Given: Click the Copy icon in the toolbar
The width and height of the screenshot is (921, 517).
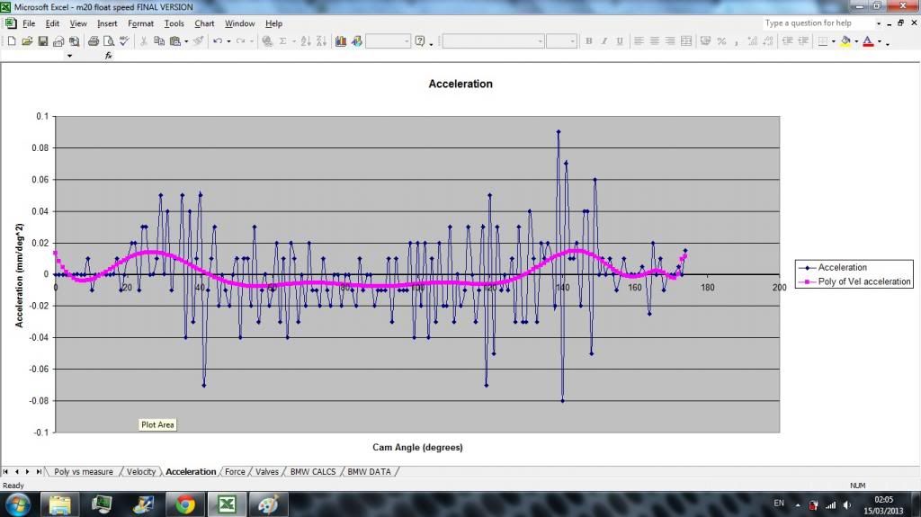Looking at the screenshot, I should 158,41.
